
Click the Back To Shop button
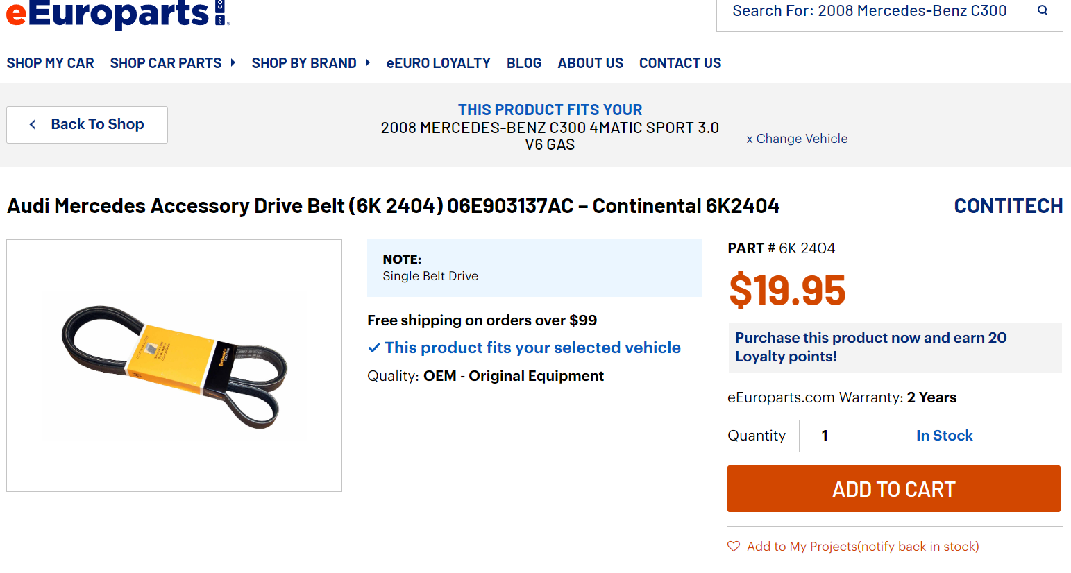87,125
